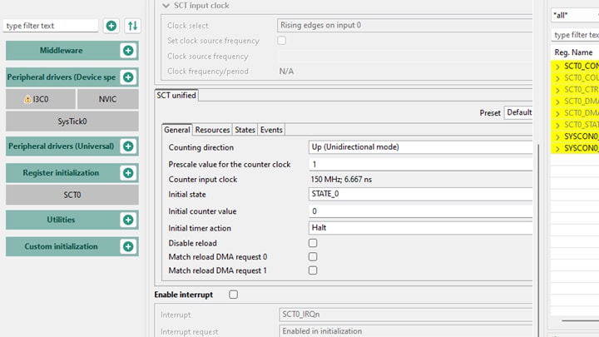Viewport: 599px width, 337px height.
Task: Add a Middleware component with its plus icon
Action: click(128, 51)
